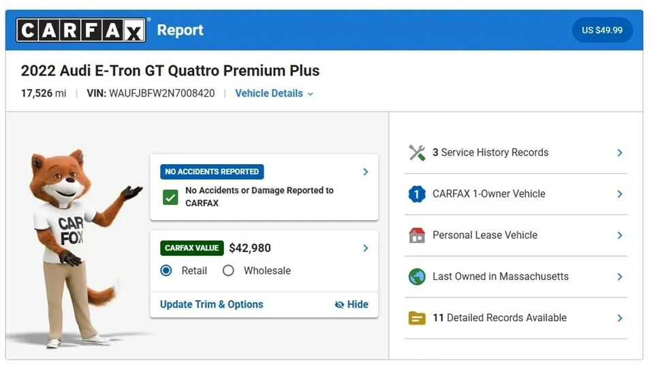Select the Retail value radio button
The image size is (654, 367).
point(166,271)
